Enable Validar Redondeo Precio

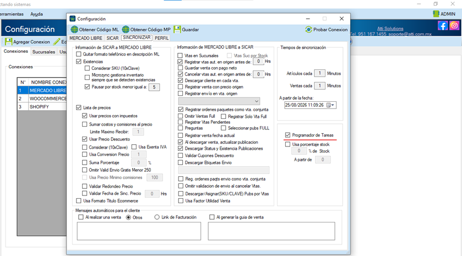click(85, 186)
